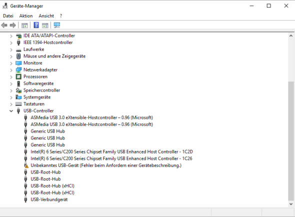Open the Aktion menu

[26, 16]
